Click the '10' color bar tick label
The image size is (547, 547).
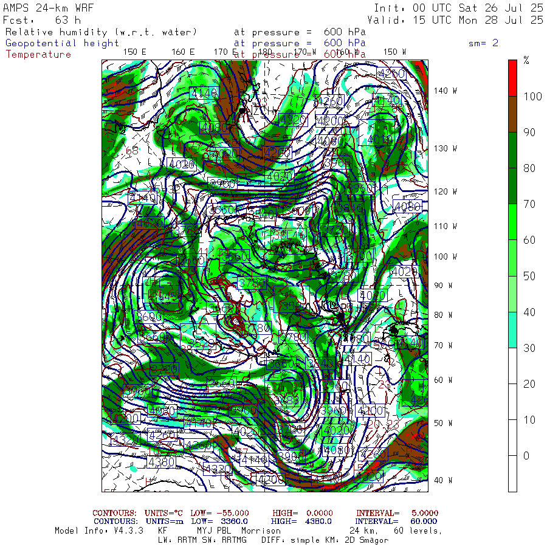(x=529, y=420)
